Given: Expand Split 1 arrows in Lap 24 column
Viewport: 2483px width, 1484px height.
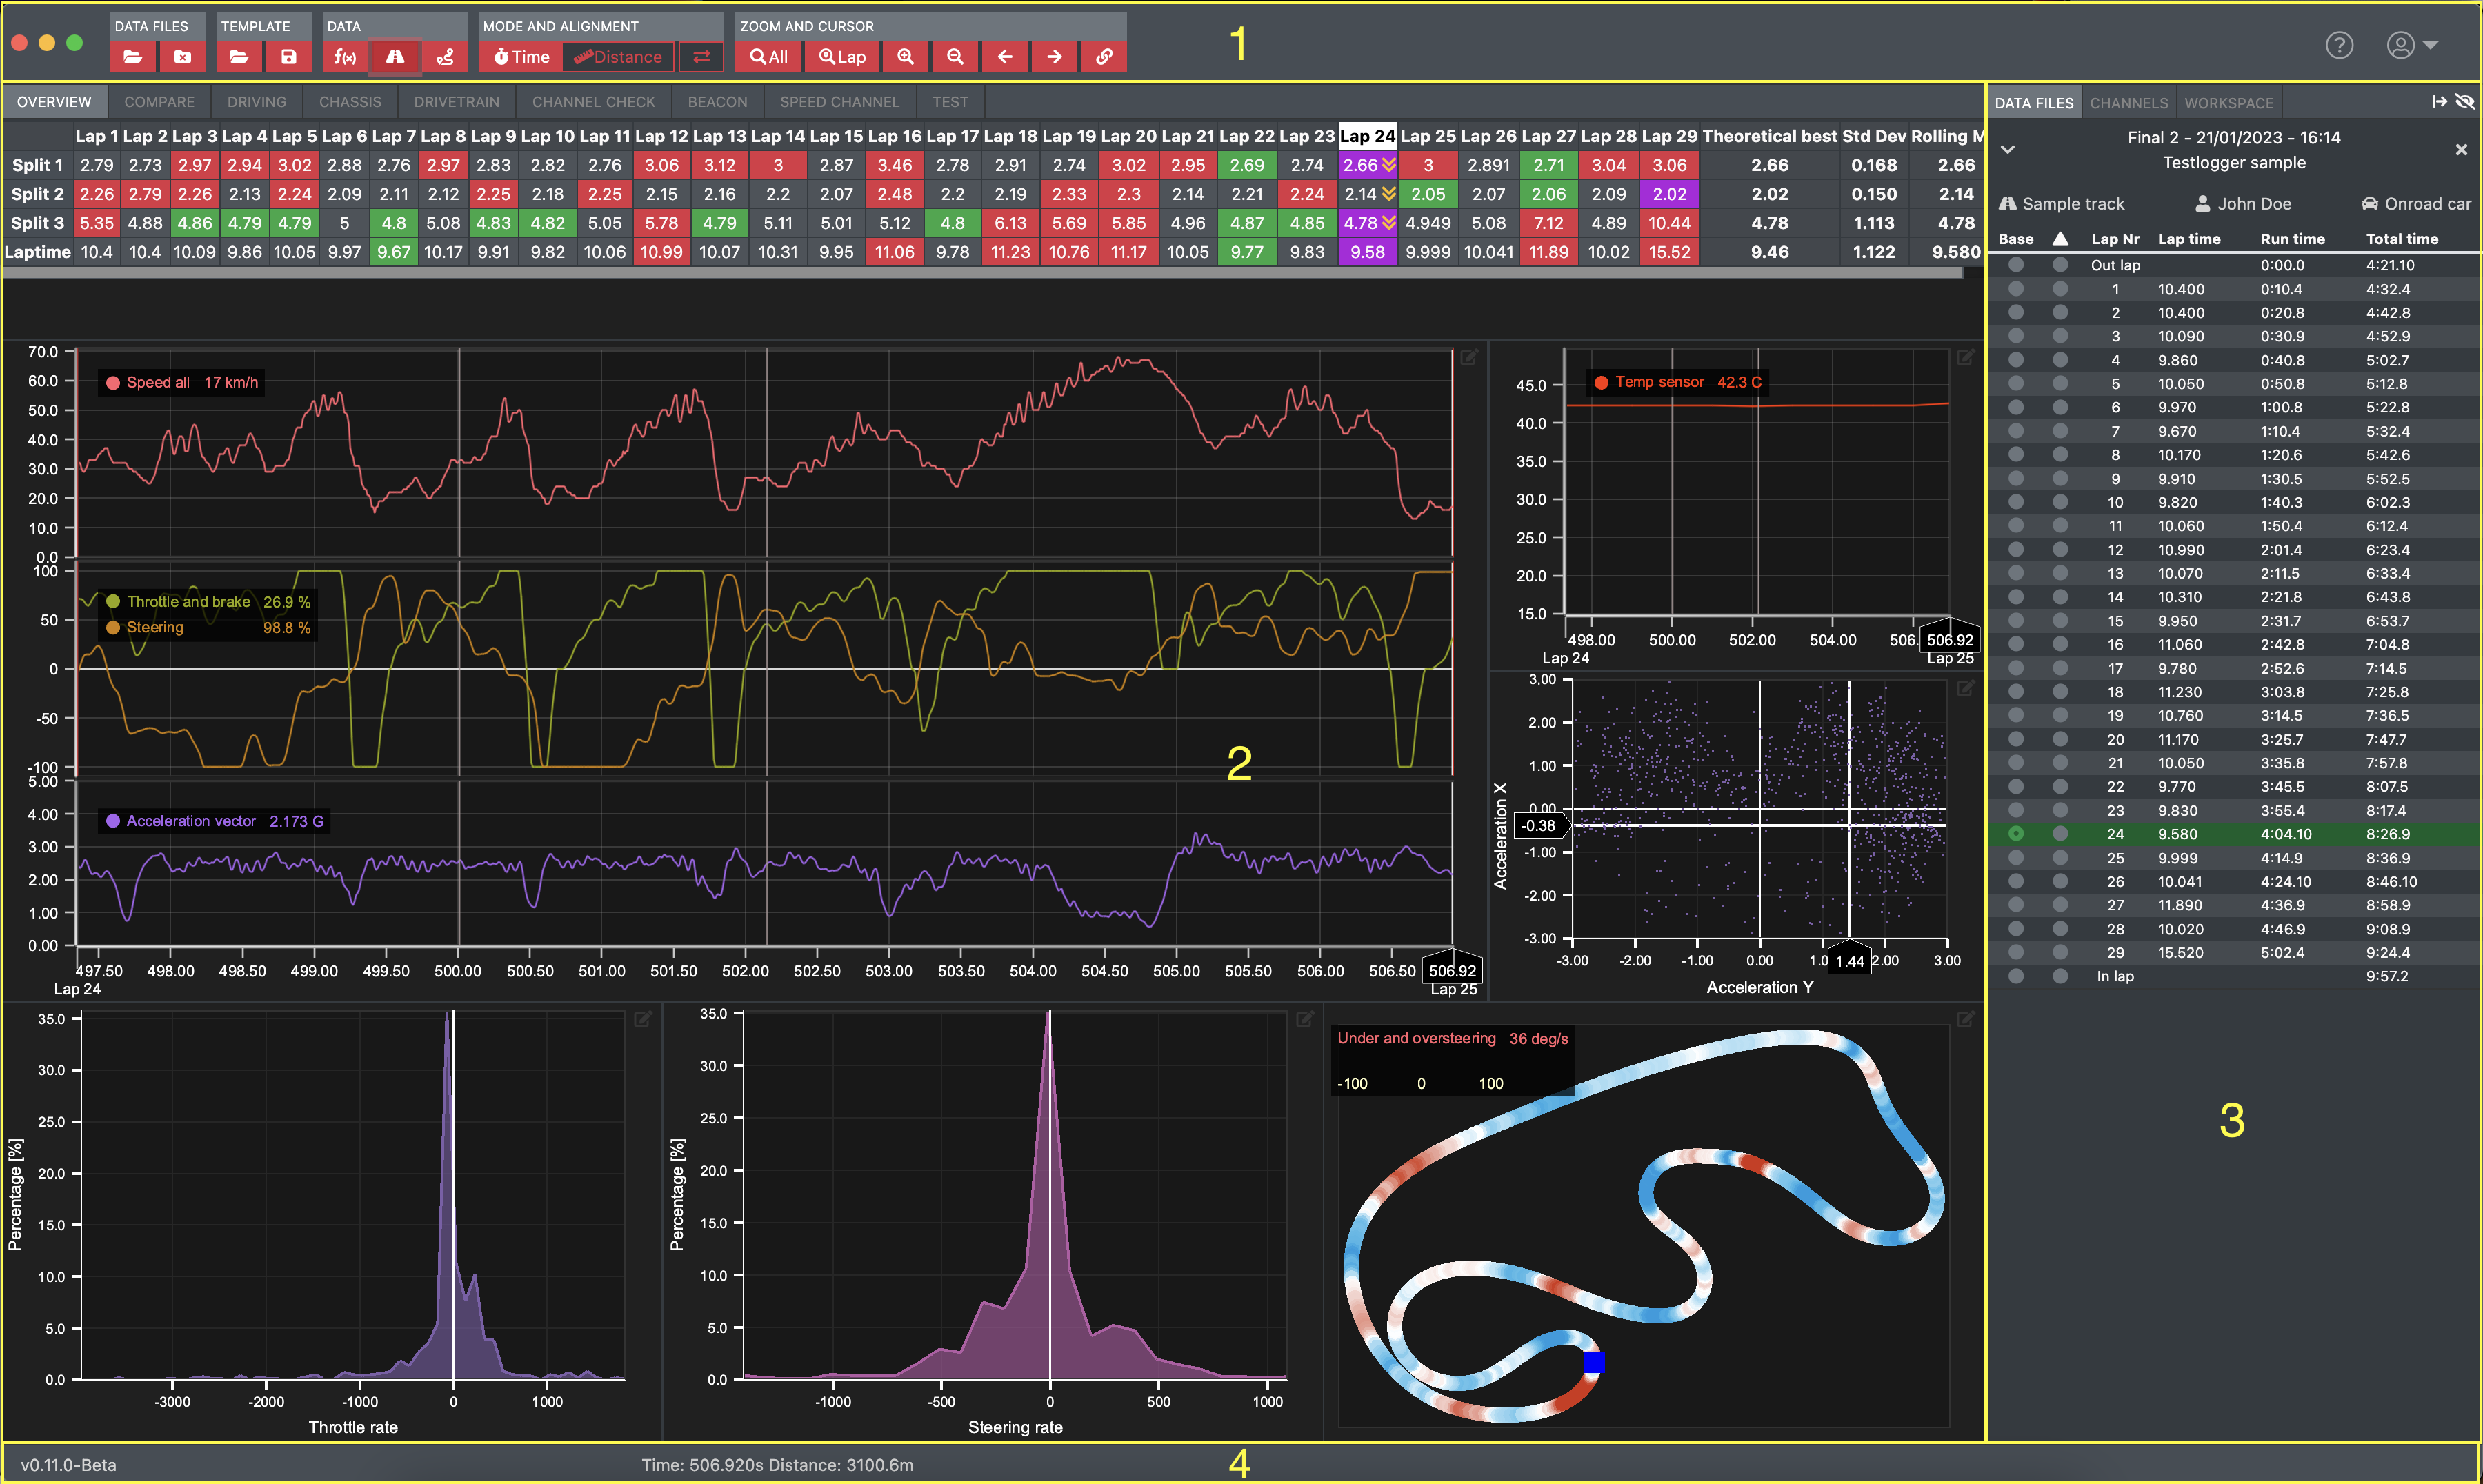Looking at the screenshot, I should [x=1389, y=165].
